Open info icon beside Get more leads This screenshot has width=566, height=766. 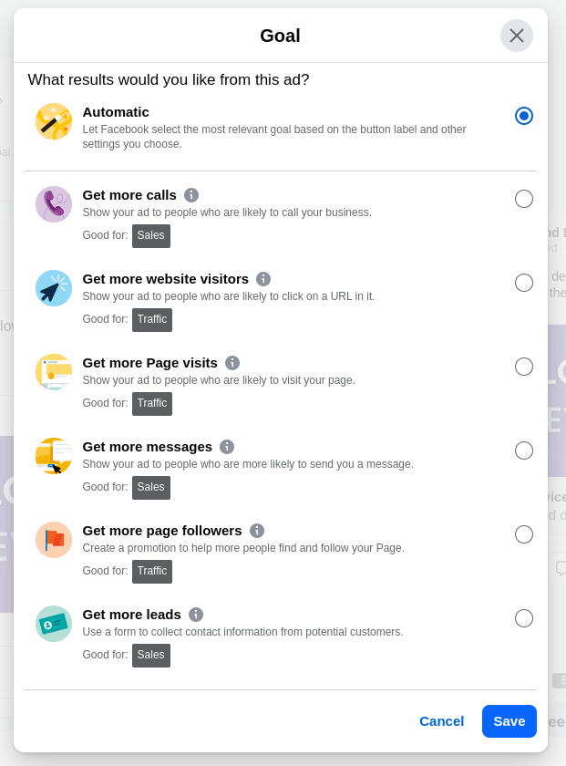[196, 615]
